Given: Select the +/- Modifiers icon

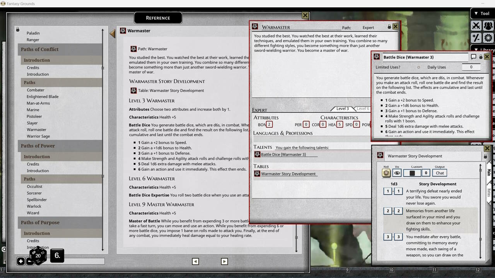Looking at the screenshot, I should click(x=476, y=38).
